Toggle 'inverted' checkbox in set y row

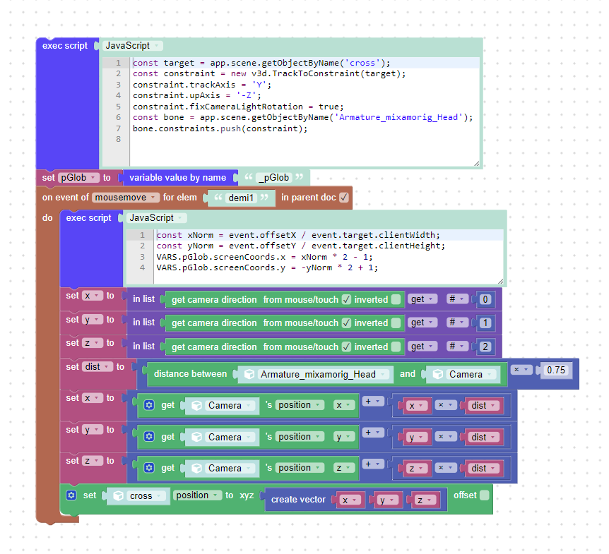396,323
